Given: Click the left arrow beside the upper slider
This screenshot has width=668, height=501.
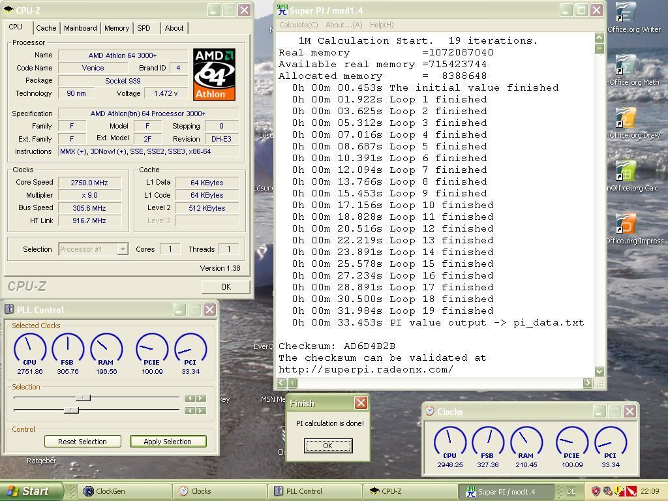Looking at the screenshot, I should (x=190, y=398).
